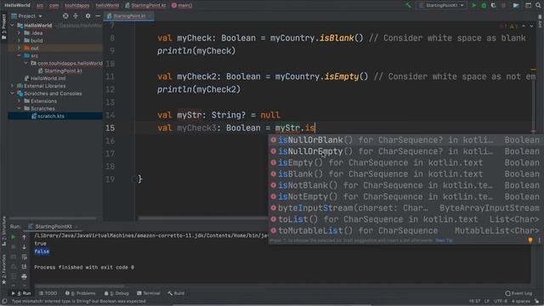544x306 pixels.
Task: Click the Search Everywhere magnifier icon
Action: [x=538, y=5]
